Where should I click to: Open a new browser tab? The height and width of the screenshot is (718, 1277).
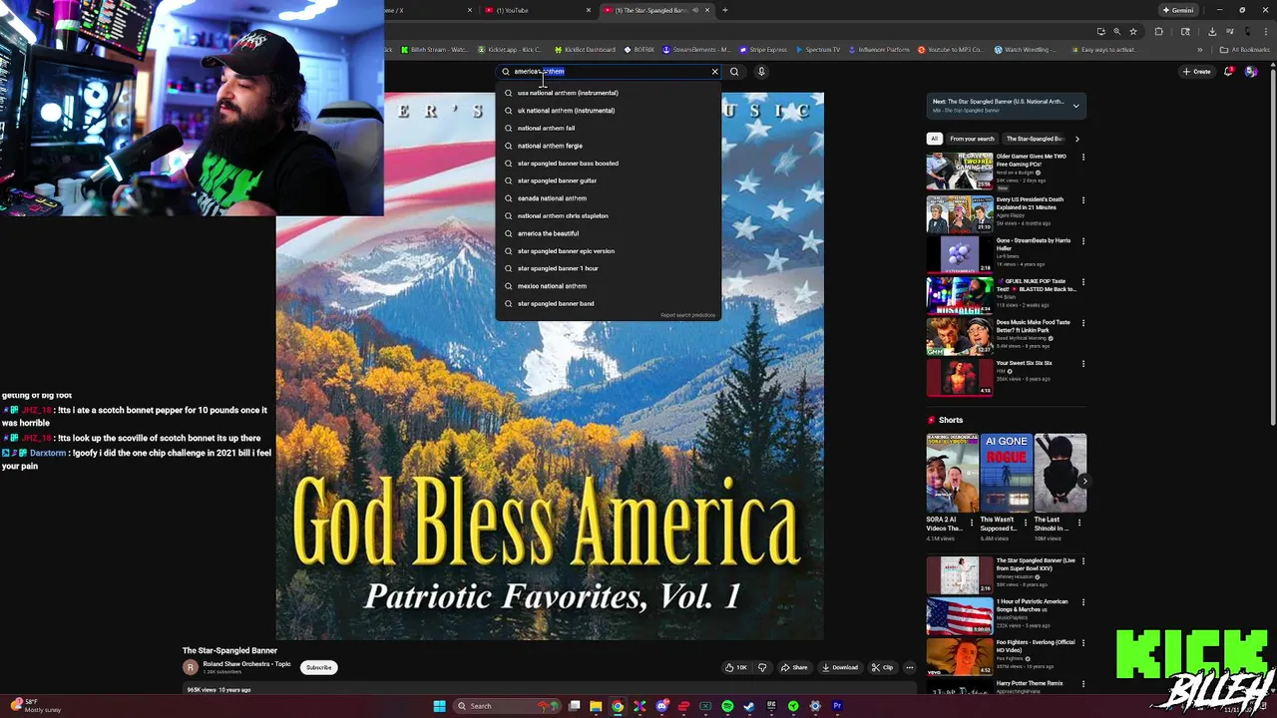click(725, 10)
